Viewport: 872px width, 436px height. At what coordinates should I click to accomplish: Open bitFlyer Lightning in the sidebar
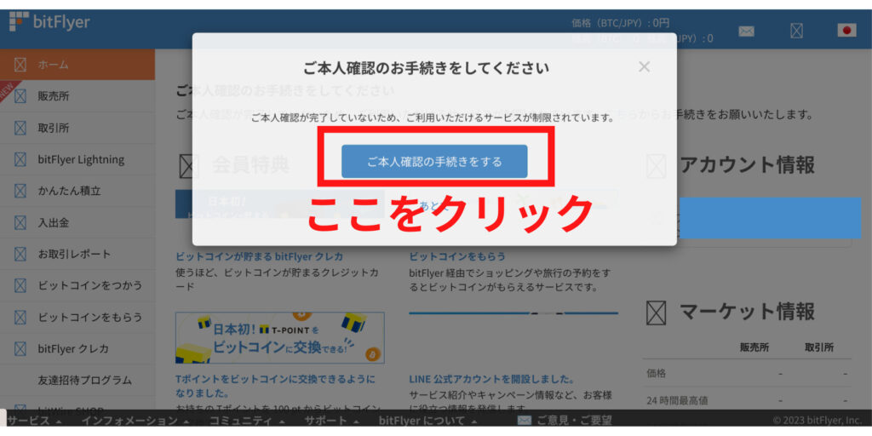click(x=77, y=159)
